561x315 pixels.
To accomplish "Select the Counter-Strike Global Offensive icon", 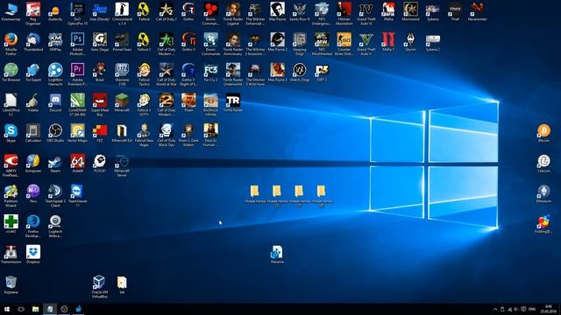I will pyautogui.click(x=344, y=40).
